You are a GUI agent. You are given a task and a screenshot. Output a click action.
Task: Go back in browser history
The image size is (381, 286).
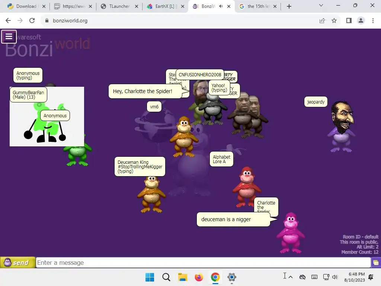[8, 20]
